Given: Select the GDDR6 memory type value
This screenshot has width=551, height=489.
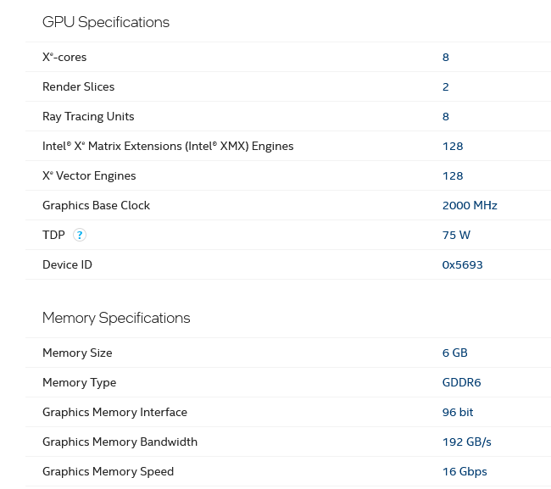Looking at the screenshot, I should coord(461,382).
